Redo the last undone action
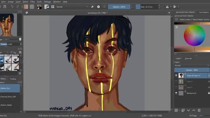Screen dimensions: 210x118 [18, 7]
